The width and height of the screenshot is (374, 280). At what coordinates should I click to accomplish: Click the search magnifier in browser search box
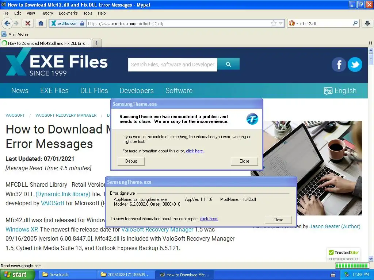click(x=355, y=23)
